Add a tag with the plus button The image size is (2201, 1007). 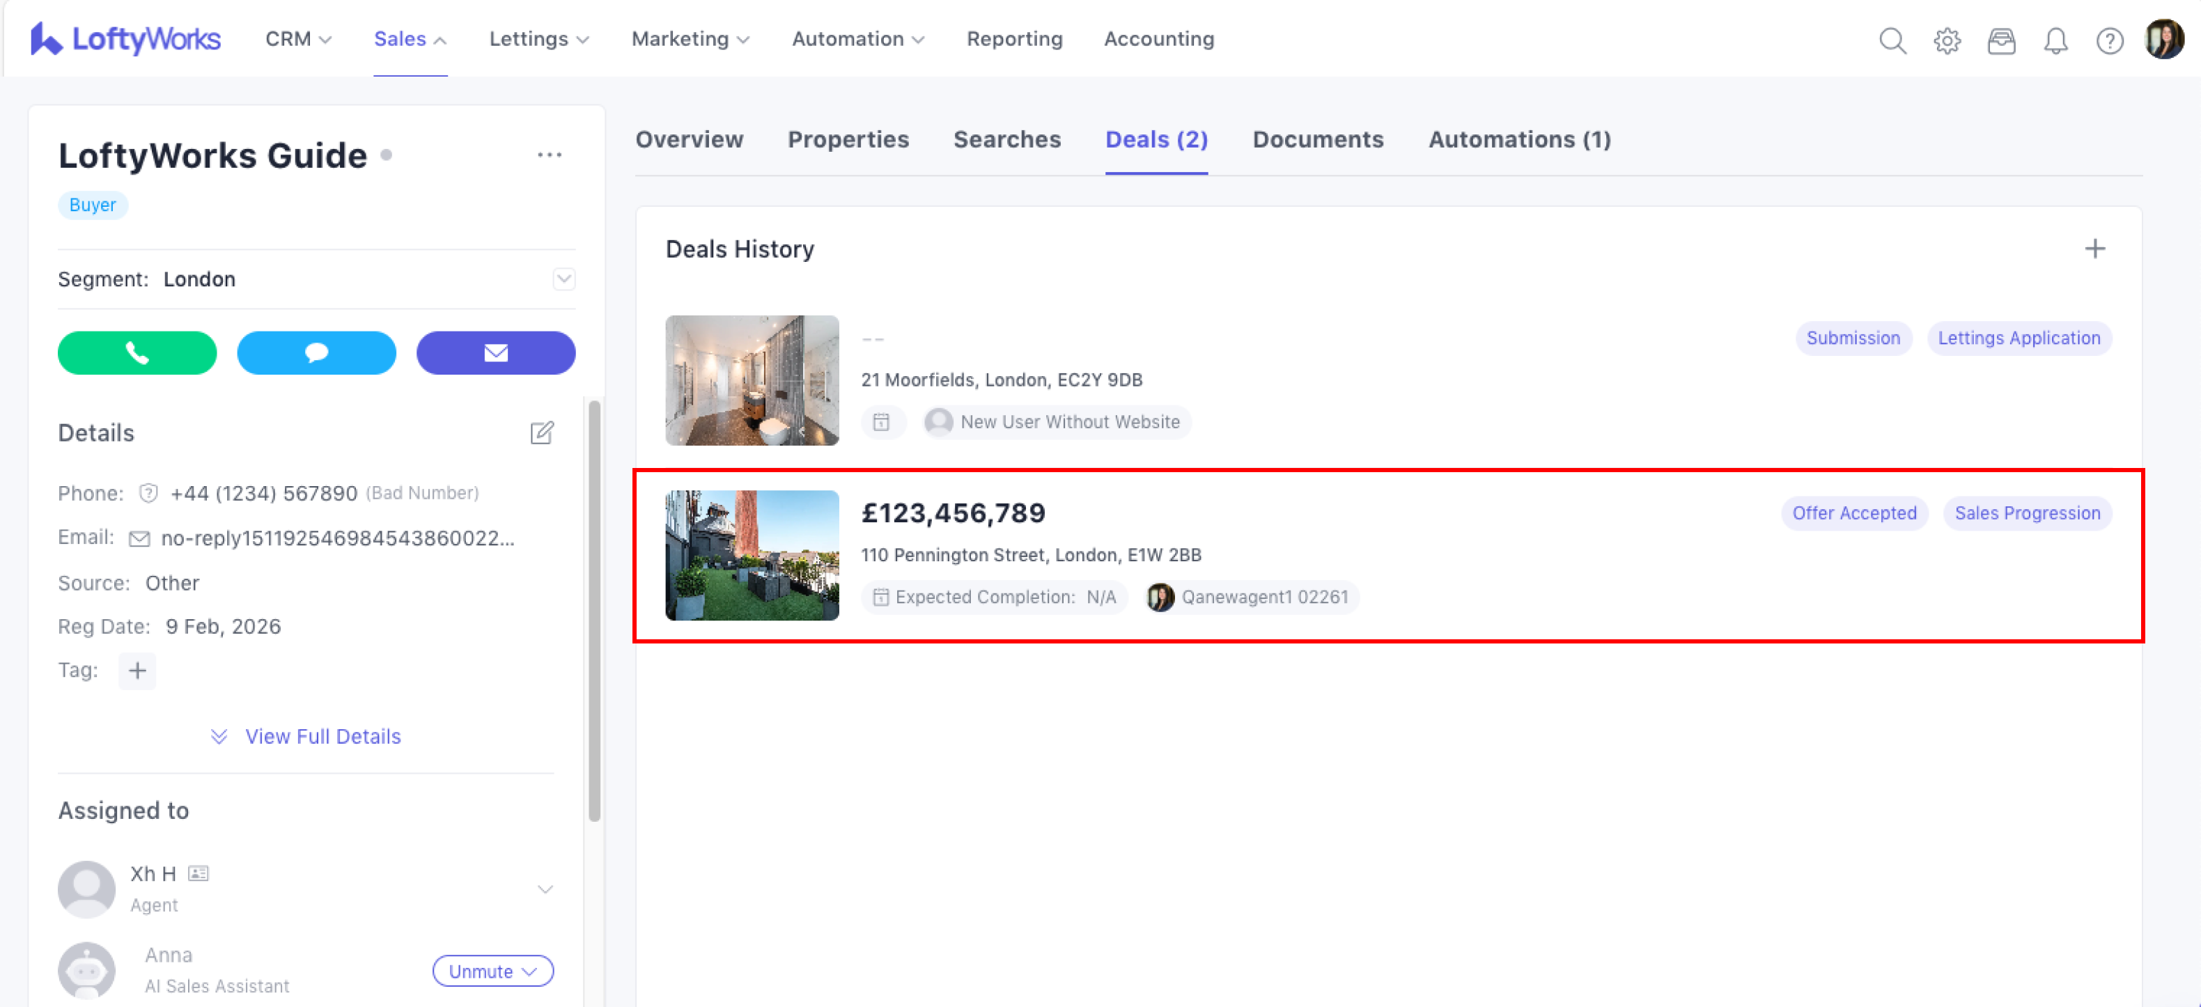(137, 671)
